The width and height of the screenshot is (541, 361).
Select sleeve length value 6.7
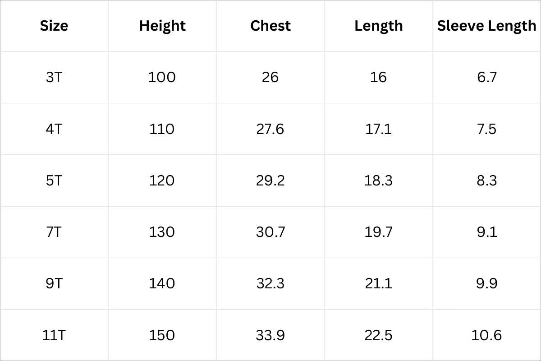486,77
